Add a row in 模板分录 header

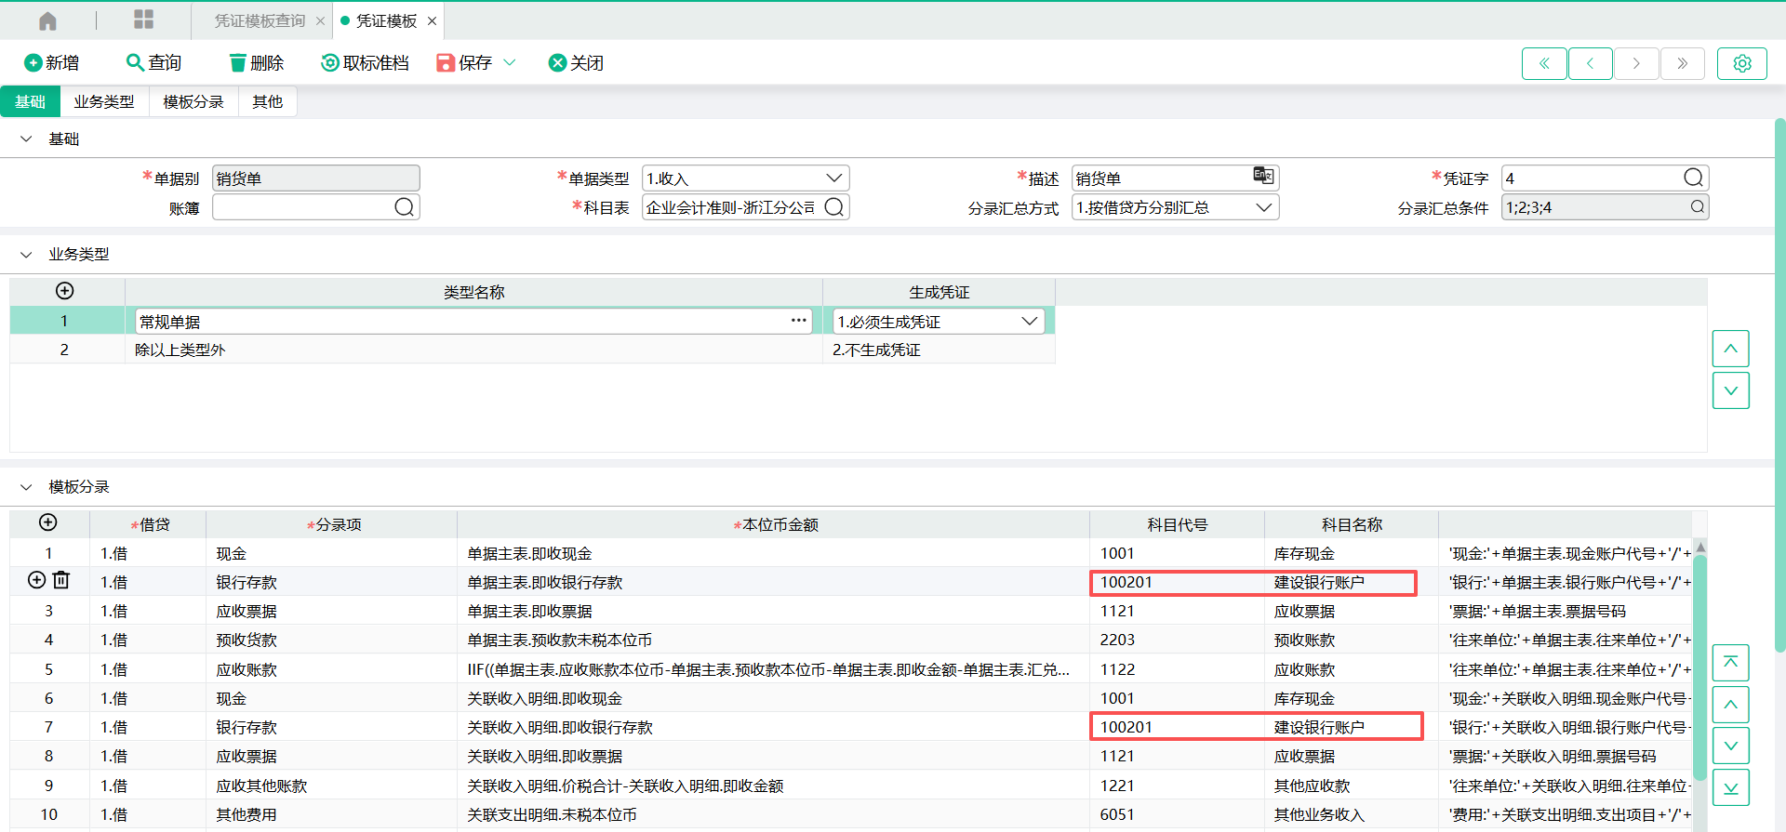(x=48, y=522)
